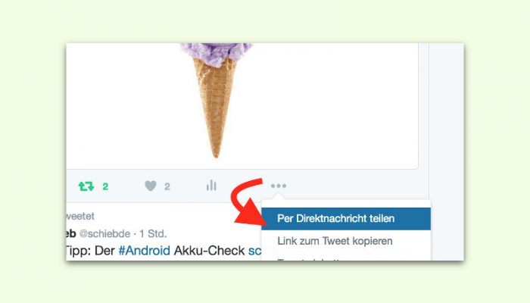530x303 pixels.
Task: Click the bold author name before @schiebde
Action: click(x=71, y=233)
